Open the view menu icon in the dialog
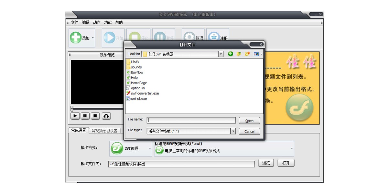The image size is (388, 194). pos(258,54)
